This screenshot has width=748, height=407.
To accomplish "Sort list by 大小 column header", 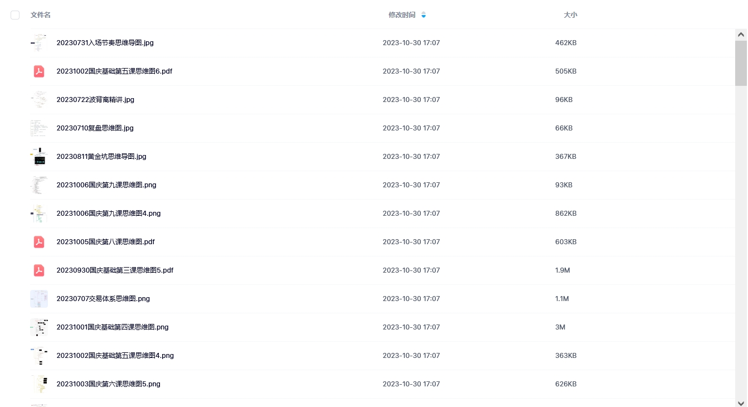I will click(570, 15).
